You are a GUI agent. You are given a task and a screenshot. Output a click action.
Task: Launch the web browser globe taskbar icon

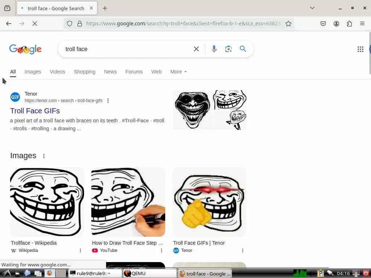27,274
